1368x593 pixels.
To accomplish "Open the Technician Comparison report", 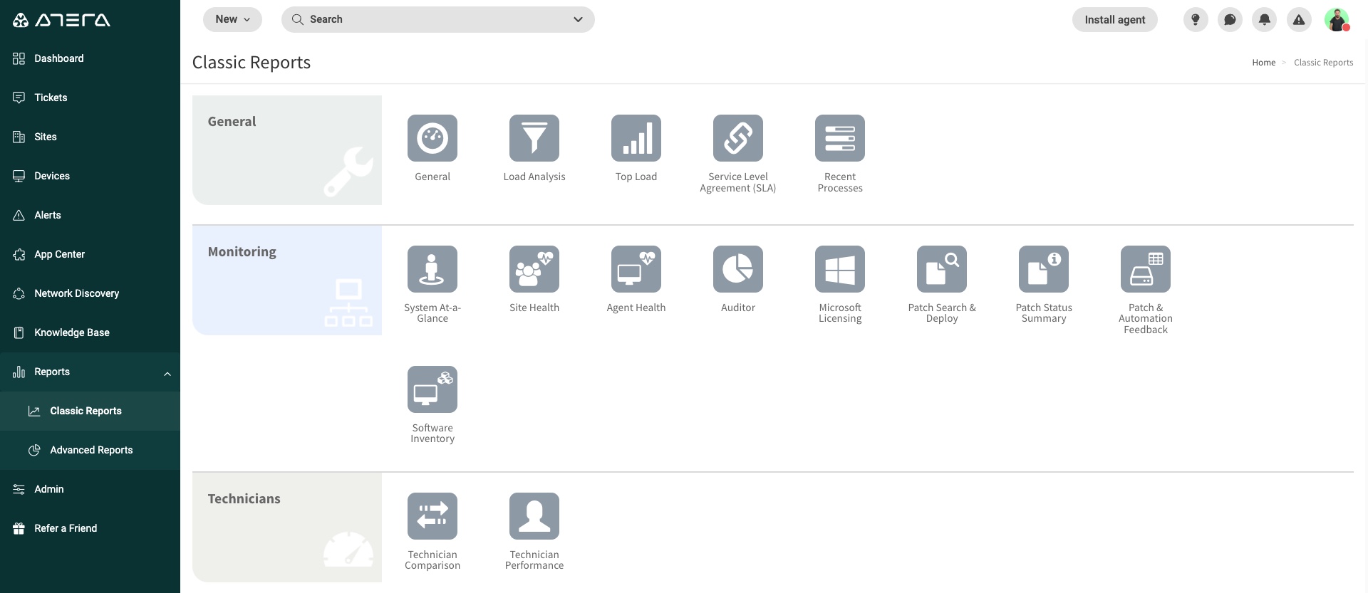I will 432,516.
